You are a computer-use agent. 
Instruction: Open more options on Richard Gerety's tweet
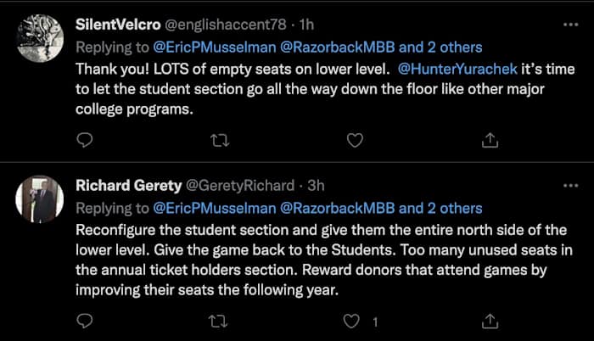pos(569,184)
